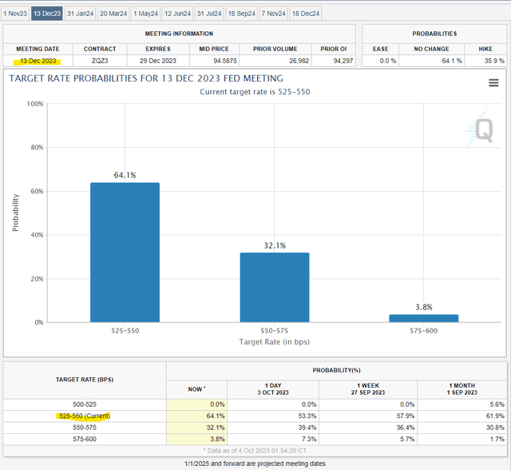Click 1 month value 5.6%
The height and width of the screenshot is (470, 511).
(x=497, y=404)
